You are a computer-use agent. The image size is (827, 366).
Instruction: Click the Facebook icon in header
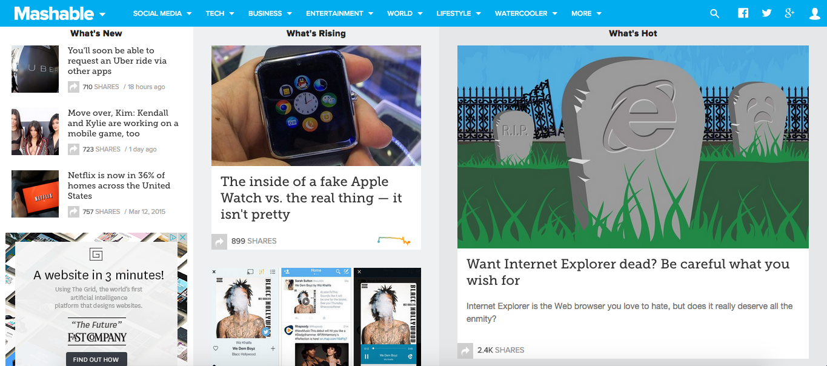(743, 13)
